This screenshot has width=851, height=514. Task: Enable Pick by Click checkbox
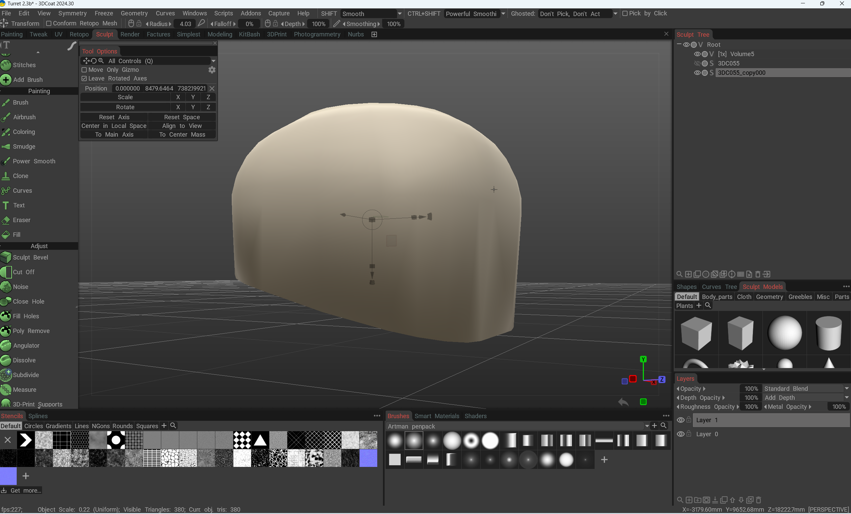(x=625, y=13)
